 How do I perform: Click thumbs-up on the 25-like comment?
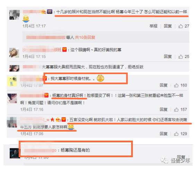181,56
